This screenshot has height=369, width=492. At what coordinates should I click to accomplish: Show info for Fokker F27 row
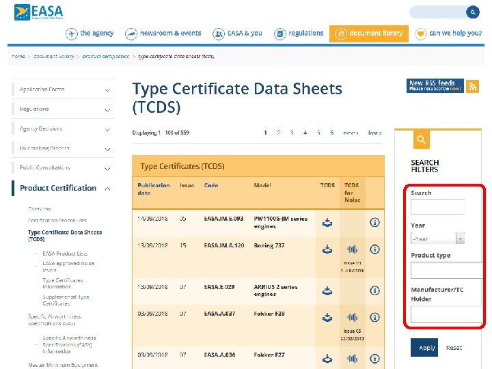pos(374,358)
